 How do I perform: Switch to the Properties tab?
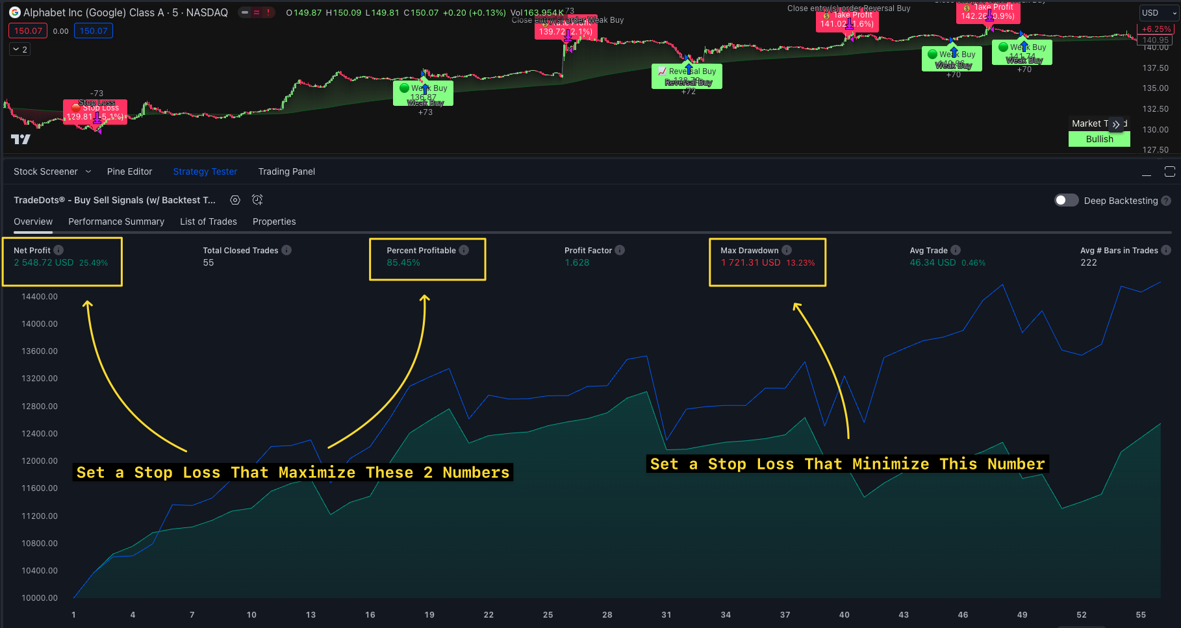(274, 221)
